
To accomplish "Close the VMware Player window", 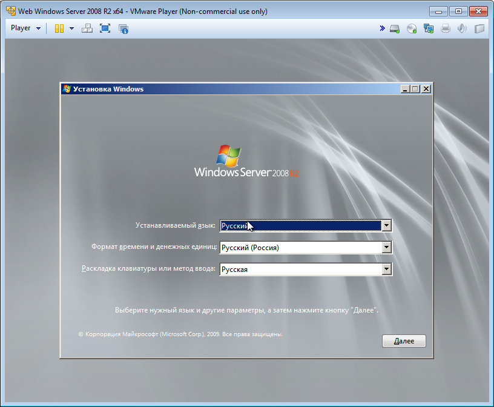I will pyautogui.click(x=478, y=12).
